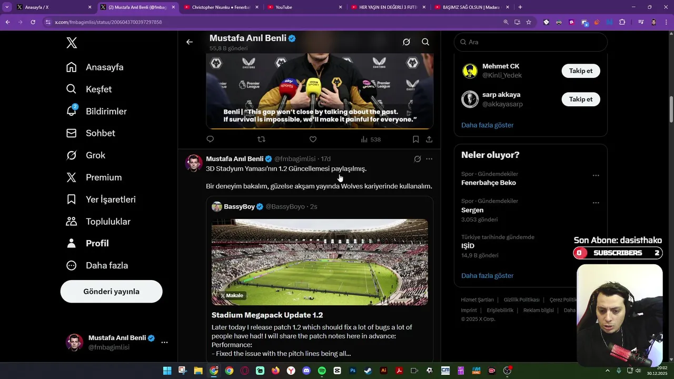Viewport: 674px width, 379px height.
Task: Follow sarp akkaya with Takip et
Action: tap(581, 99)
